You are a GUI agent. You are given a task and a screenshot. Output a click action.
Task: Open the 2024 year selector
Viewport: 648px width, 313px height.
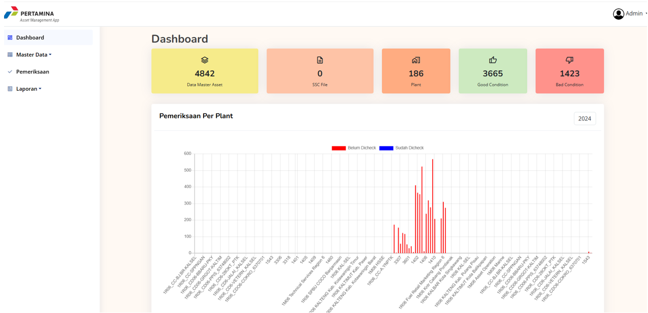(x=585, y=119)
